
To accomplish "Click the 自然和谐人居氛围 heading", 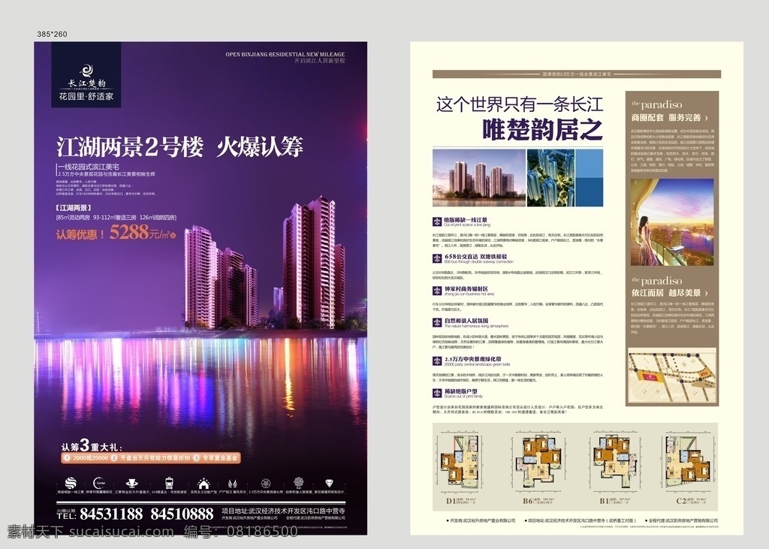I will click(466, 321).
